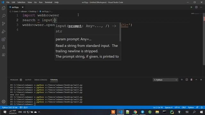Open the Terminal menu

click(x=48, y=2)
